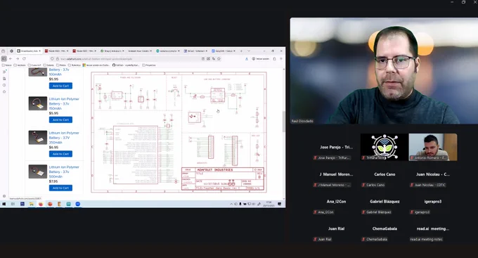Select Raúl Diosdado speaker video tile
The width and height of the screenshot is (478, 258).
[x=384, y=71]
